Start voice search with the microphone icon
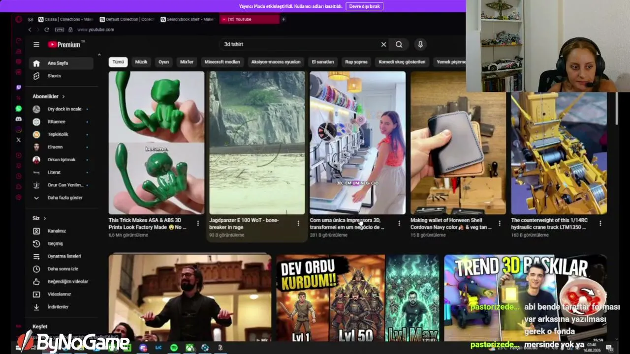Screen dimensions: 630x354 tap(420, 44)
